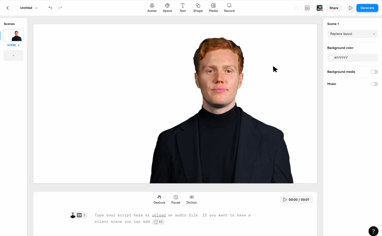Screen dimensions: 382x236
Task: Click the Record tool
Action: tap(229, 8)
